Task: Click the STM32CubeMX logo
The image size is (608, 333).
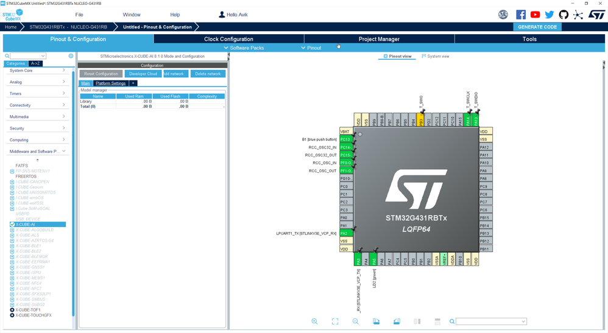Action: pos(13,15)
